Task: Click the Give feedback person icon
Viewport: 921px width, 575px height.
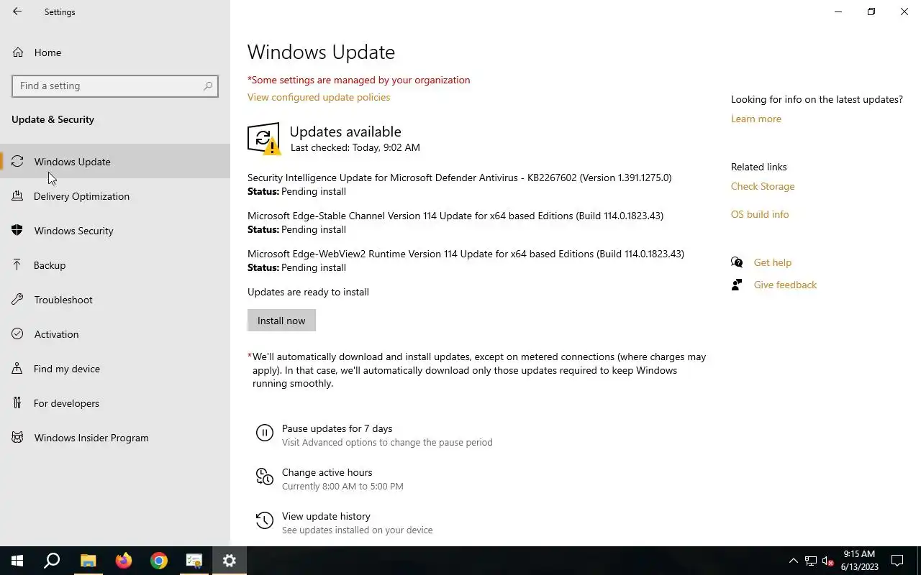Action: 737,285
